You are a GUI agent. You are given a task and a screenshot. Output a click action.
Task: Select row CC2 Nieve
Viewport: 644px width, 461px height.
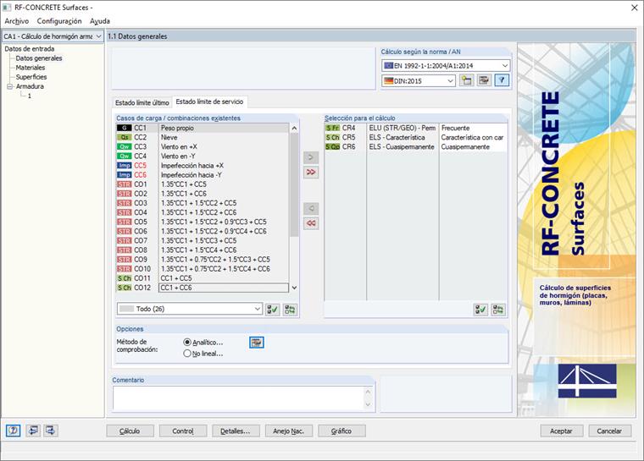coord(203,137)
